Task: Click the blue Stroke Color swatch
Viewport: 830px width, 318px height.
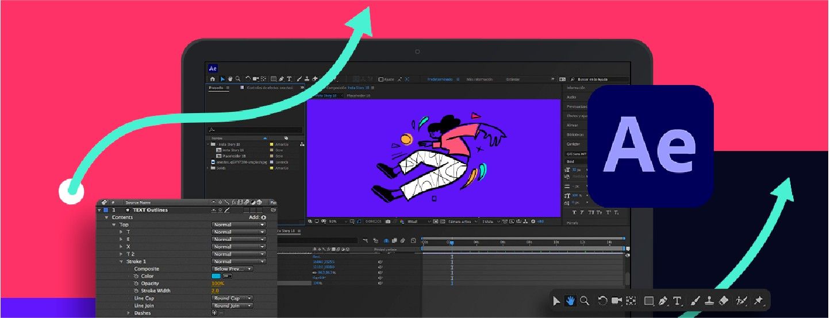Action: coord(216,276)
